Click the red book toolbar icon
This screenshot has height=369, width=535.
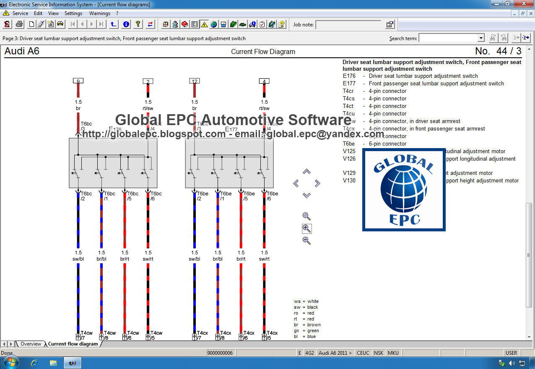(185, 24)
